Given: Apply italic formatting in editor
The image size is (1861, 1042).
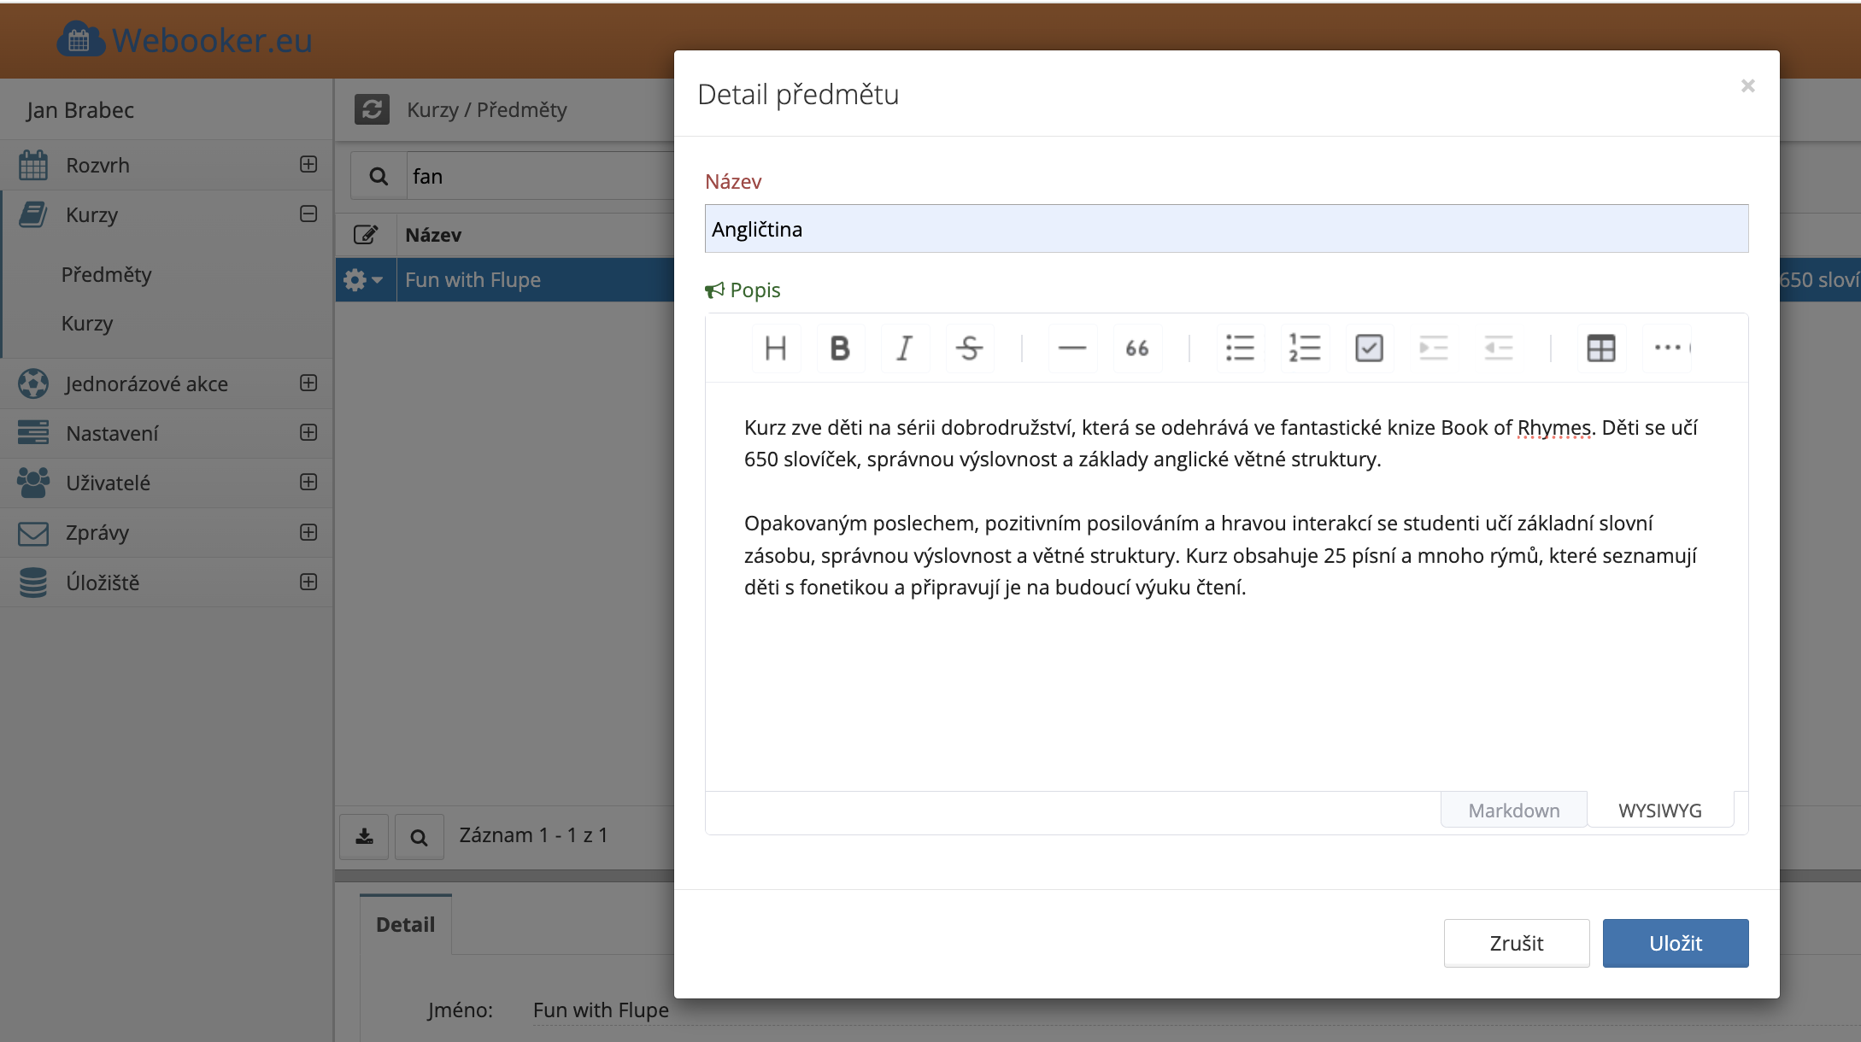Looking at the screenshot, I should (x=904, y=348).
